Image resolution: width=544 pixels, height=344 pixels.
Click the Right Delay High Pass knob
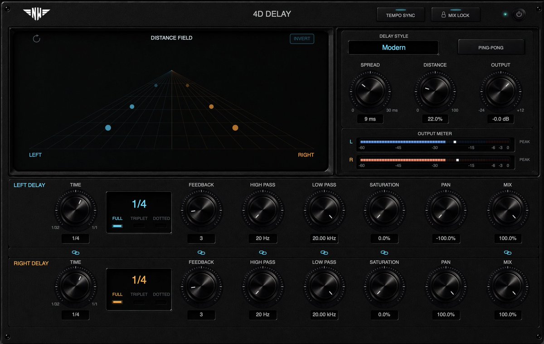click(262, 286)
